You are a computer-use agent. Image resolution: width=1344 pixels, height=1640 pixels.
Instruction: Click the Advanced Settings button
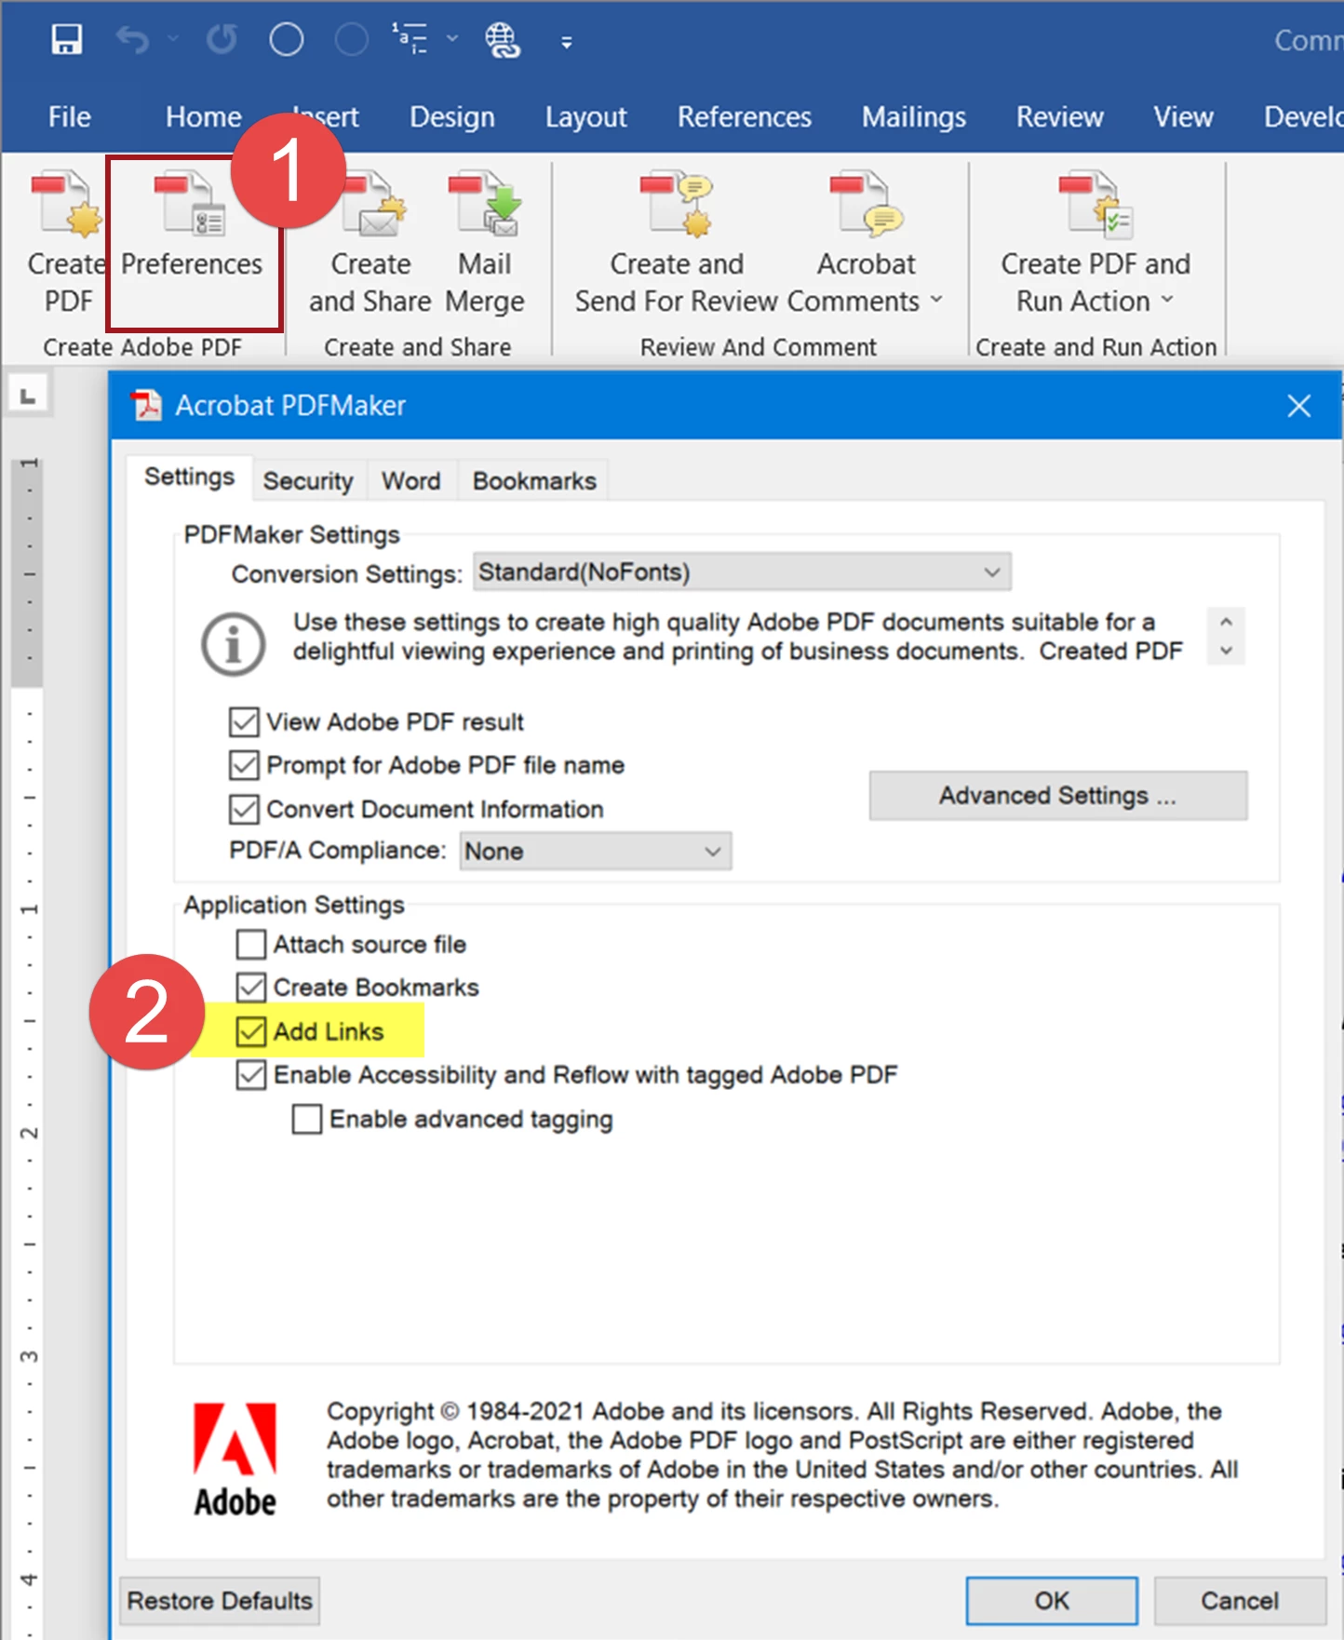(1058, 796)
